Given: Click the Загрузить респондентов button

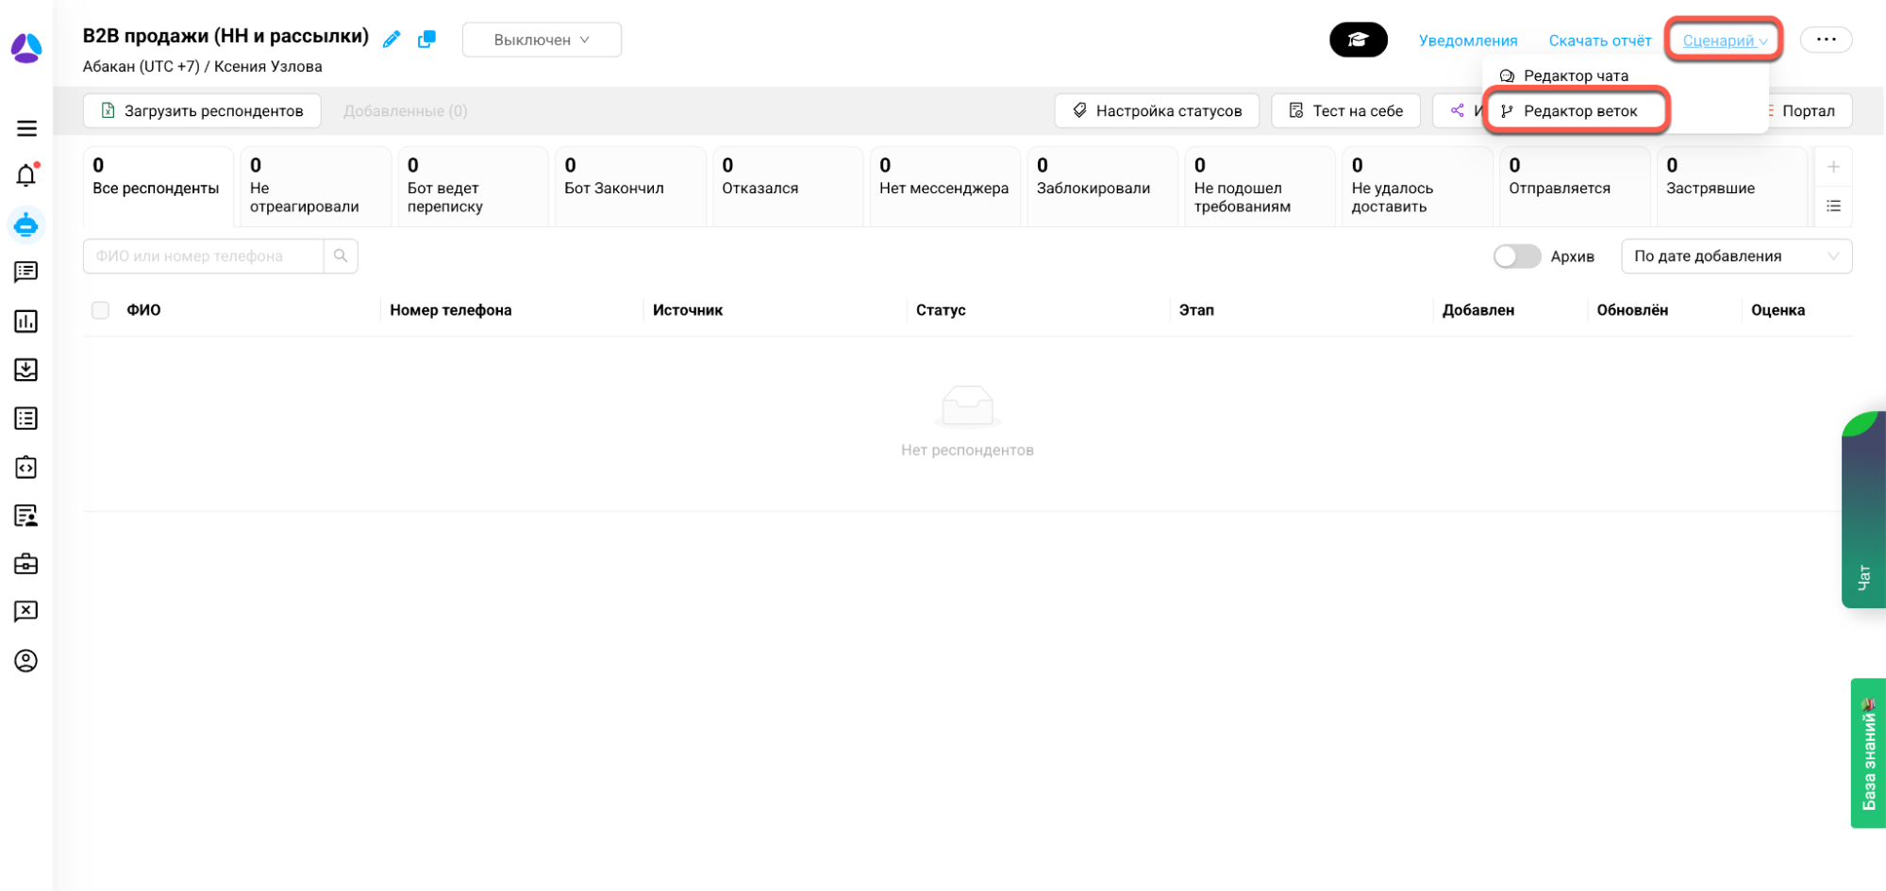Looking at the screenshot, I should tap(202, 111).
